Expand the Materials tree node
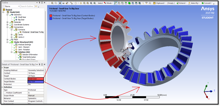The height and width of the screenshot is (106, 220). [x=7, y=22]
